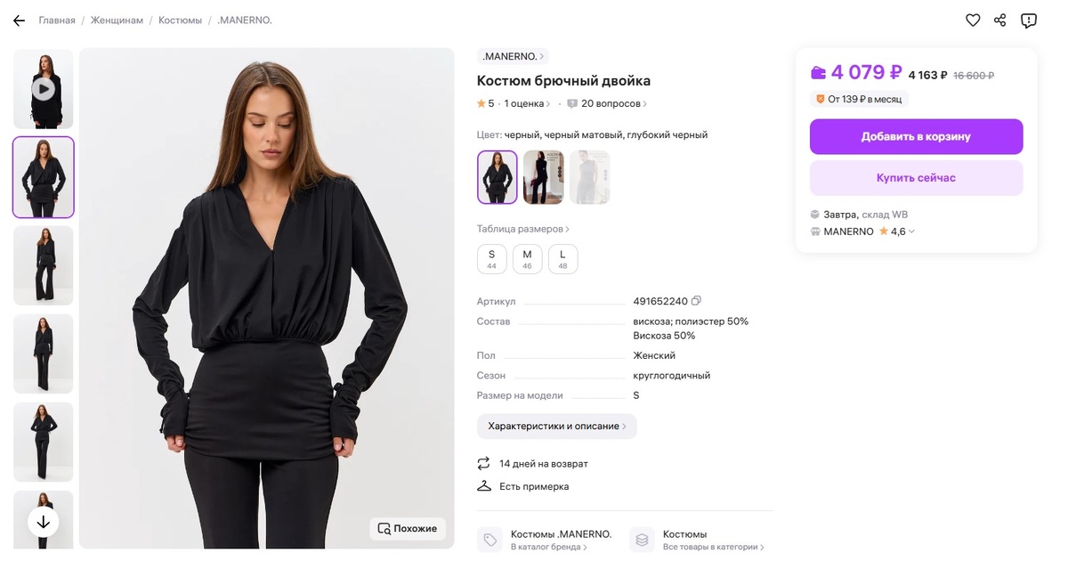Expand the MANERNO seller rating dropdown
The height and width of the screenshot is (561, 1068).
click(x=911, y=232)
